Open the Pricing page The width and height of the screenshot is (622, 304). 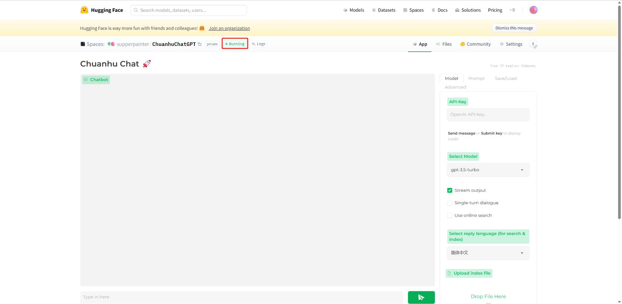coord(495,10)
